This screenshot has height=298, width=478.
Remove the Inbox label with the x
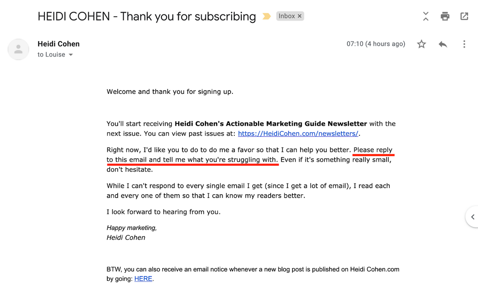tap(300, 16)
